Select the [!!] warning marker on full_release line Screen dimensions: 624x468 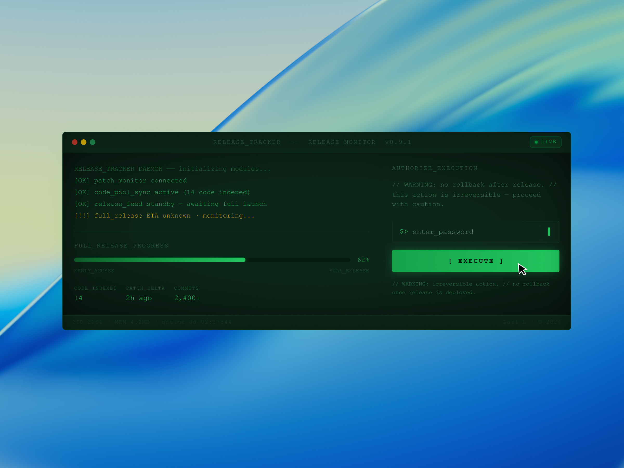click(82, 215)
